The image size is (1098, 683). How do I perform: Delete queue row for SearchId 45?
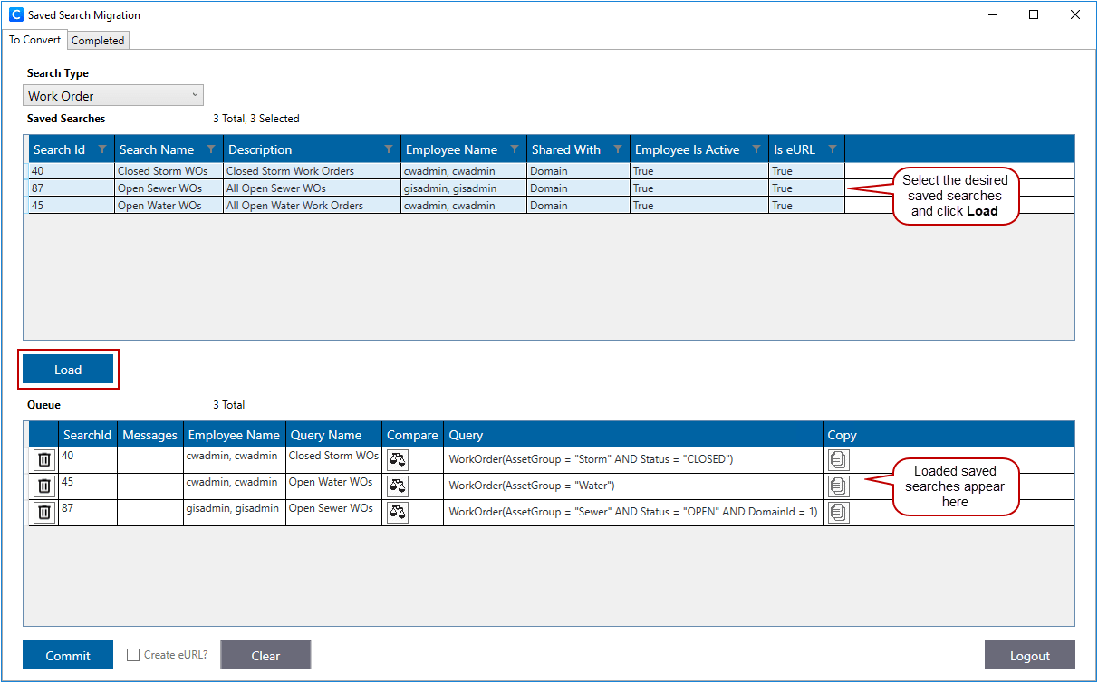coord(43,486)
